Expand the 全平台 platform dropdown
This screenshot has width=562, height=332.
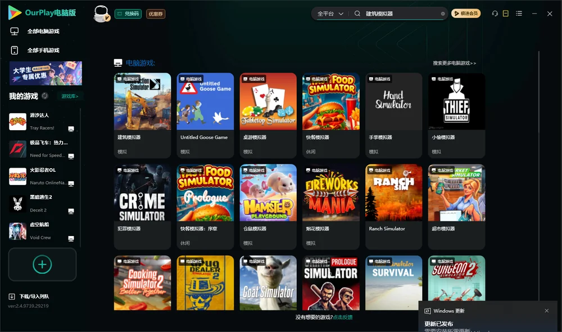click(330, 13)
